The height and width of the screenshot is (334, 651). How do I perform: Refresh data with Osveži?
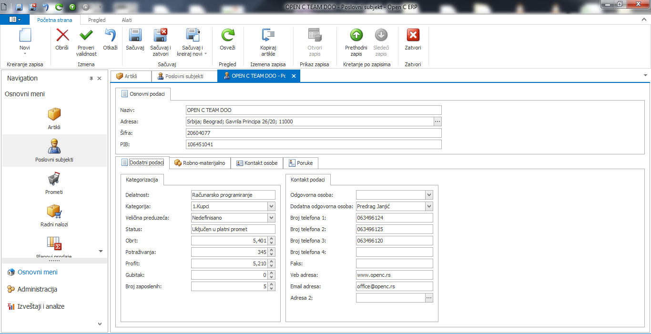228,35
